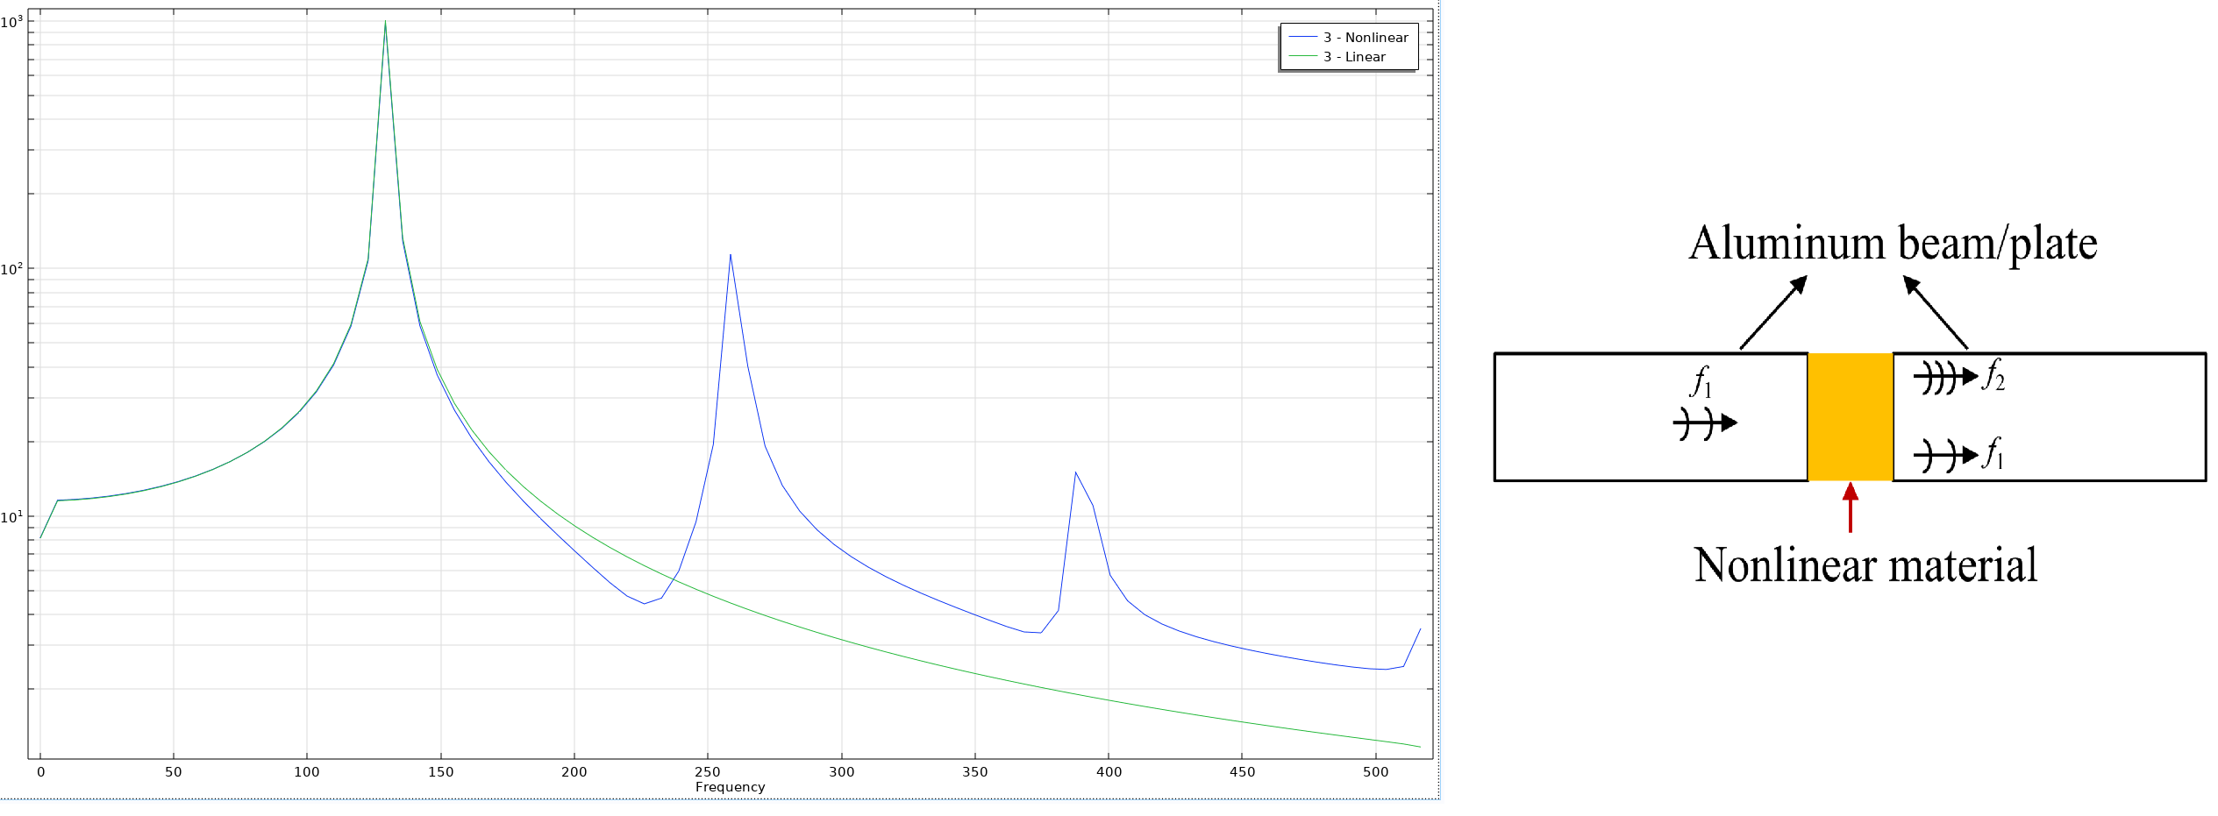The height and width of the screenshot is (816, 2218).
Task: Click the 0 x-axis tick label
Action: [x=40, y=772]
